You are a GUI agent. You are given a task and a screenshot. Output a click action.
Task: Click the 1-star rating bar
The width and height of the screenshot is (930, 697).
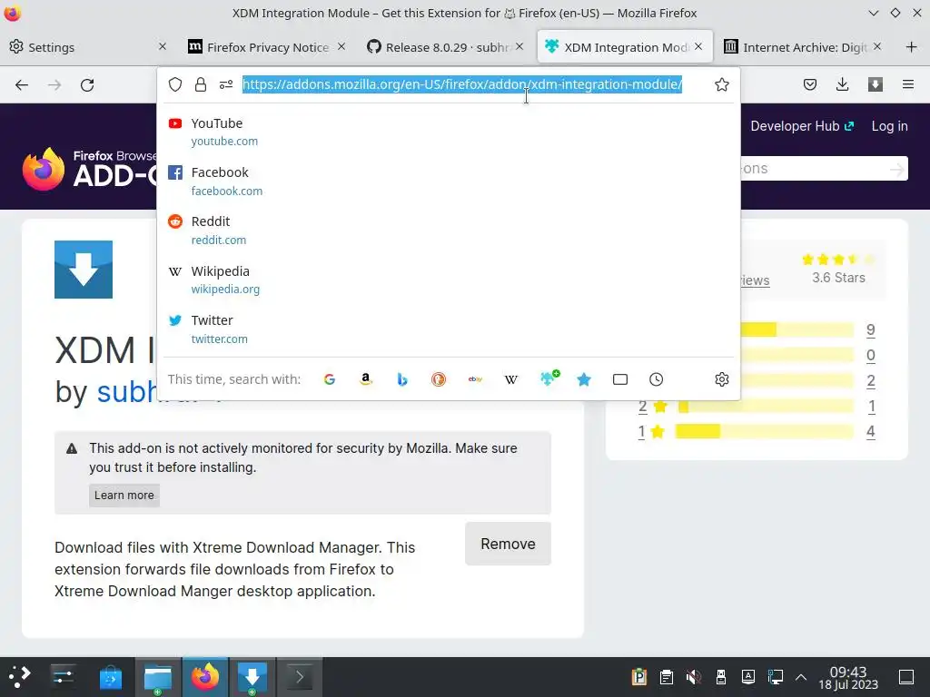(765, 431)
